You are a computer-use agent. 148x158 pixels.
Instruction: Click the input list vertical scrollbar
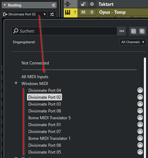tap(145, 108)
